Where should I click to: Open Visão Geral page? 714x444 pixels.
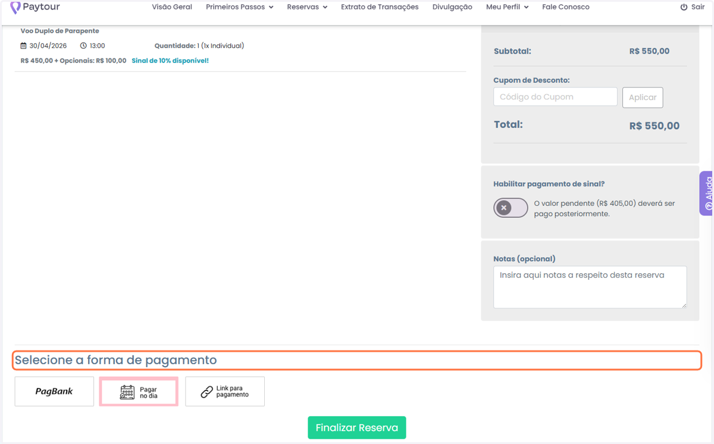tap(172, 7)
